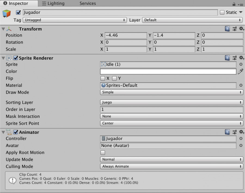Click the Sprite Renderer component icon
This screenshot has height=193, width=245.
point(9,58)
